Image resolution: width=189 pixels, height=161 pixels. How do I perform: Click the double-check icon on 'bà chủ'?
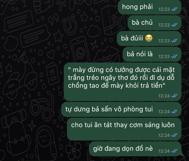pyautogui.click(x=174, y=25)
